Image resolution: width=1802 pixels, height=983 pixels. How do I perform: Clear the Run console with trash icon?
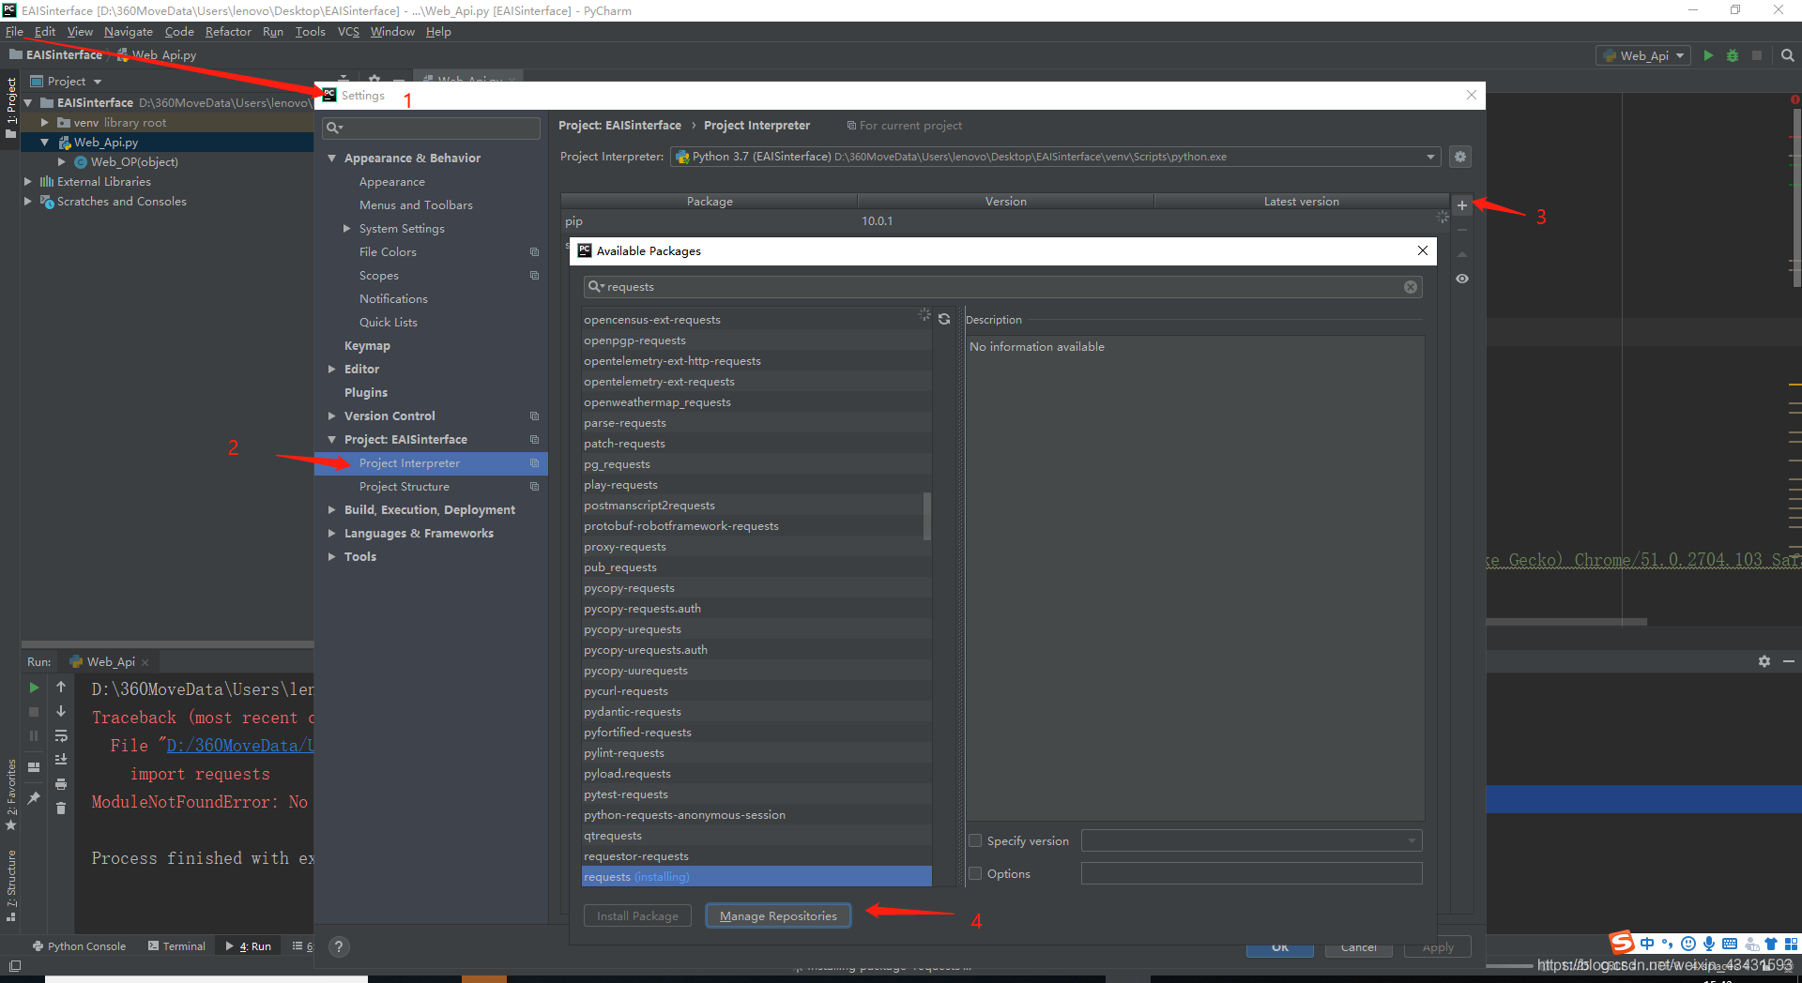pyautogui.click(x=61, y=808)
